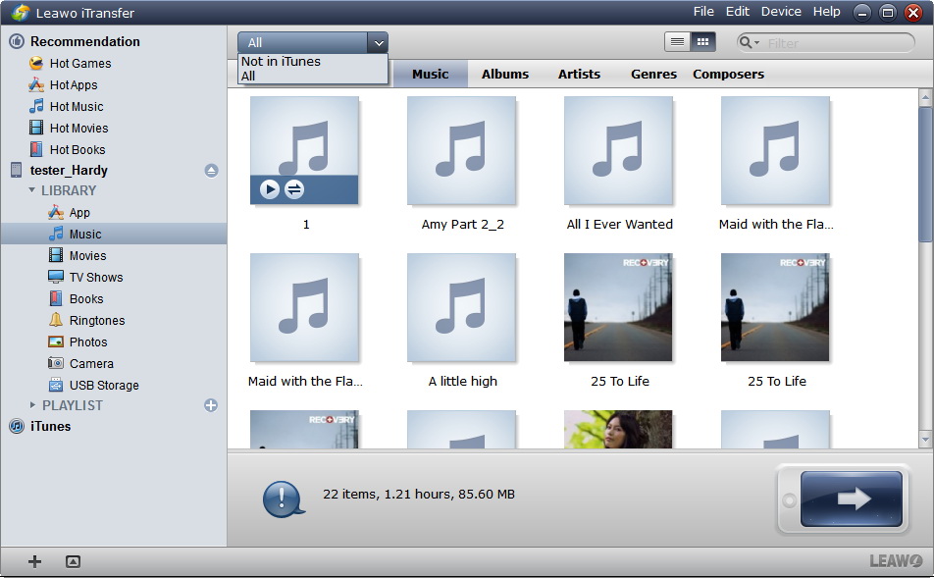This screenshot has height=578, width=934.
Task: Switch to grid thumbnail view
Action: click(x=702, y=42)
